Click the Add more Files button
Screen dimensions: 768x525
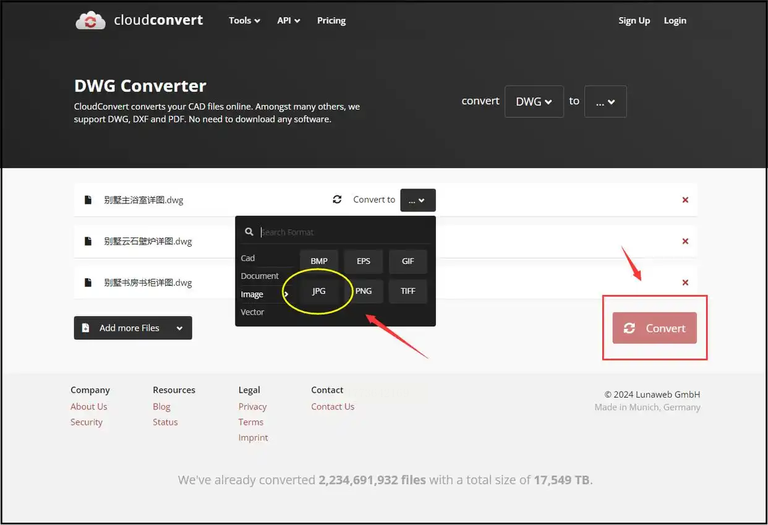(133, 328)
